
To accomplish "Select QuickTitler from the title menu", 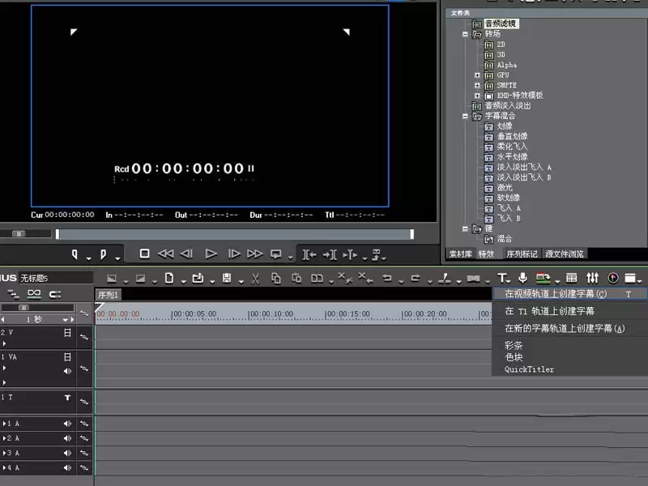I will click(x=529, y=369).
